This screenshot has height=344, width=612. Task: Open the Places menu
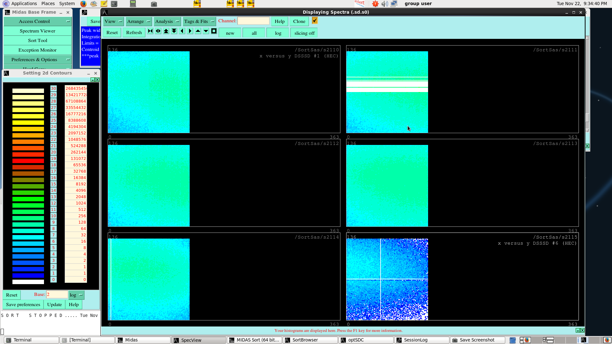(x=48, y=4)
